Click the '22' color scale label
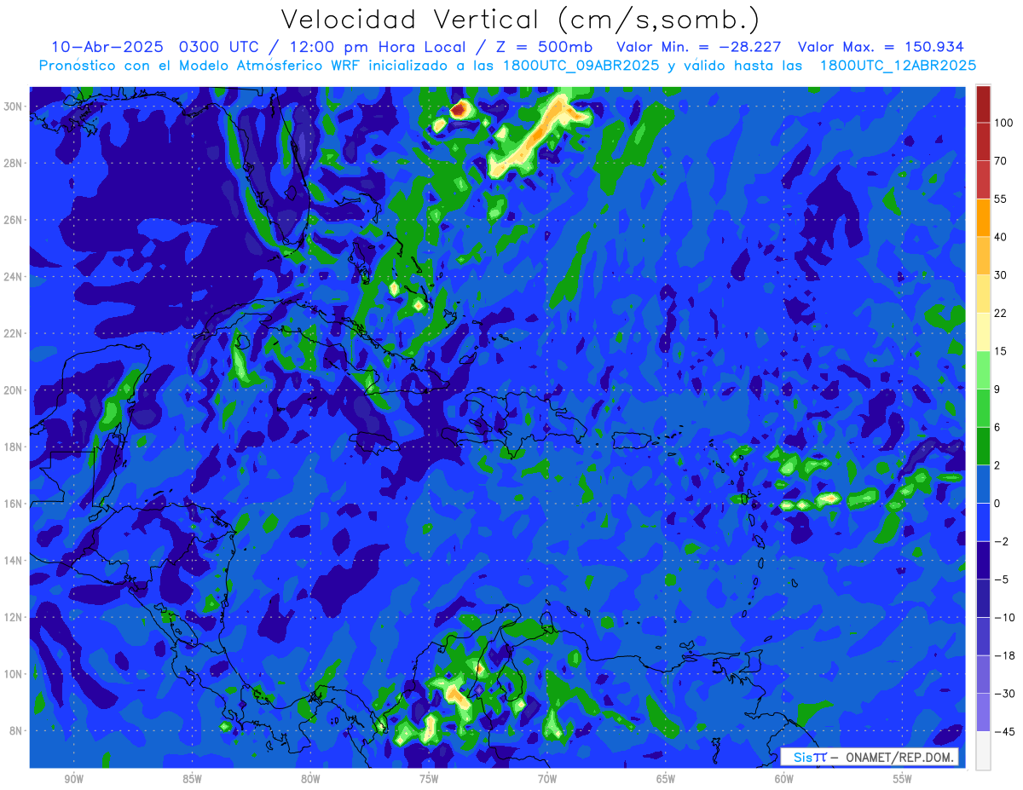The image size is (1023, 790). point(1001,313)
